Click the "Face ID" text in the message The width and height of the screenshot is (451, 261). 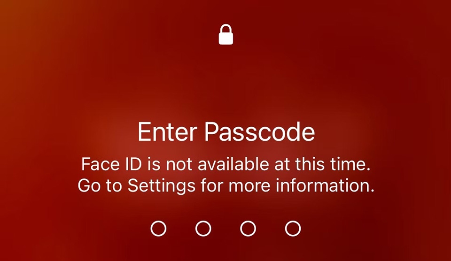pyautogui.click(x=112, y=164)
